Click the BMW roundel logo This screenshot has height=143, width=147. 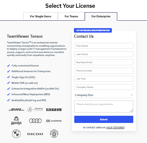click(16, 134)
